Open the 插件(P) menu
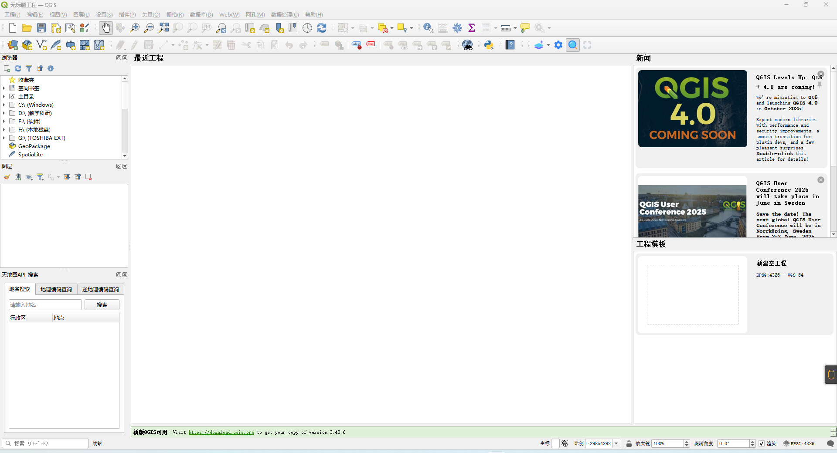 127,15
